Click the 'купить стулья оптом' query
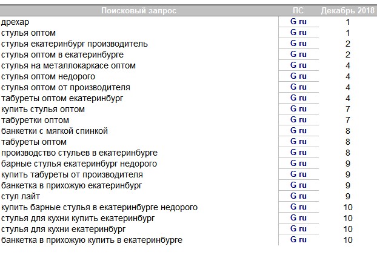 42,109
